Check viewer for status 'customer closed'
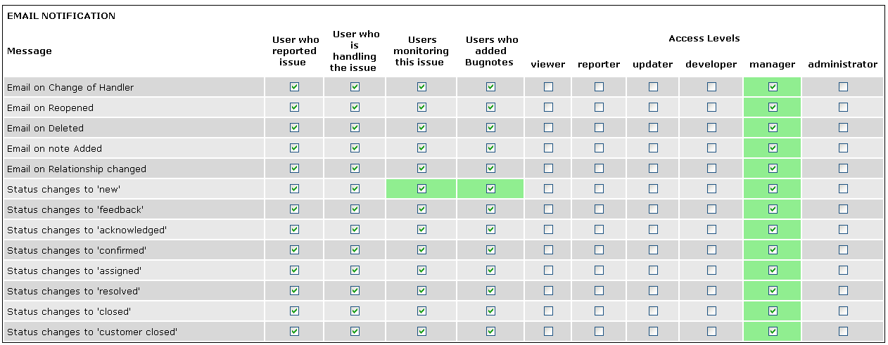The width and height of the screenshot is (888, 345). point(548,332)
